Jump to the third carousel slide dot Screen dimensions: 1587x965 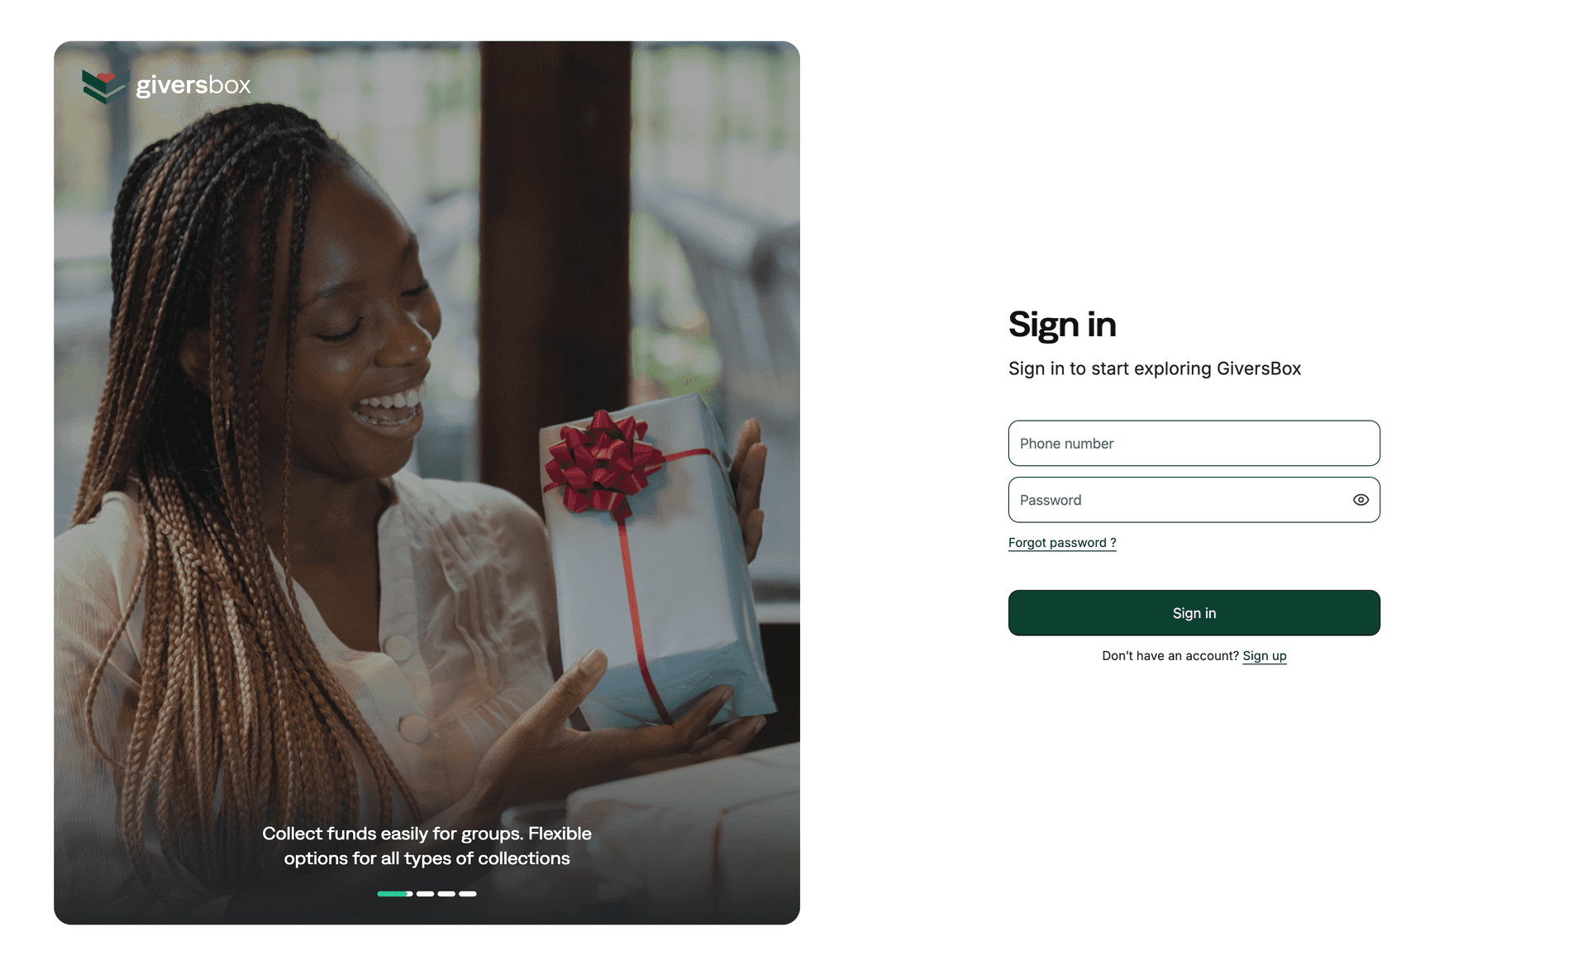click(446, 894)
